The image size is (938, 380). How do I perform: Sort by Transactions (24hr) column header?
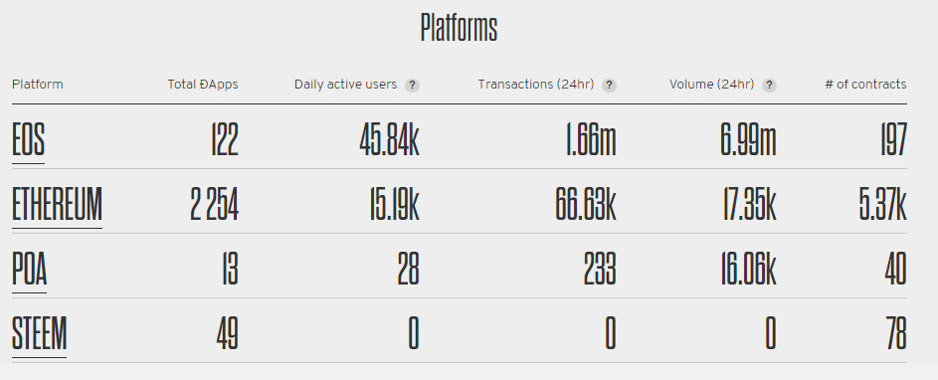coord(536,85)
